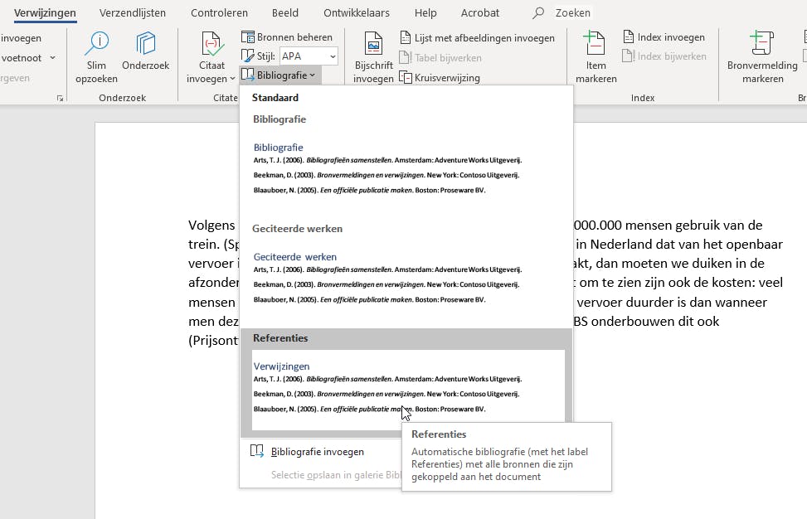
Task: Expand the Citaat invoegen arrow
Action: point(232,79)
